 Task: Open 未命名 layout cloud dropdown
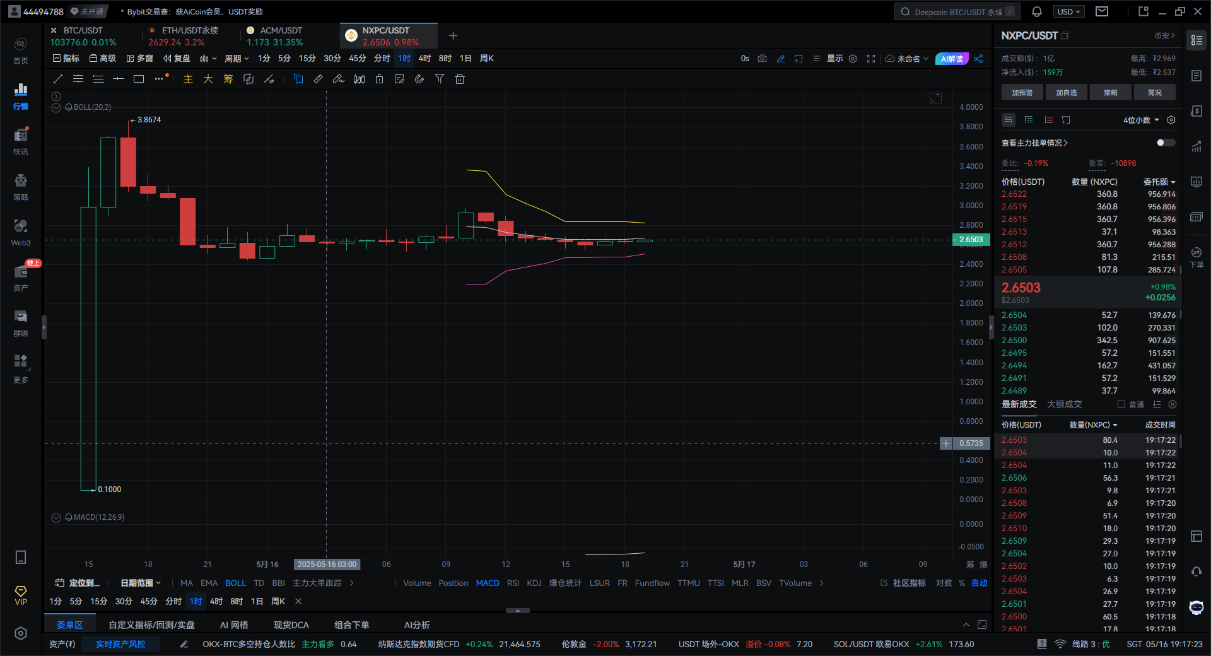click(907, 58)
